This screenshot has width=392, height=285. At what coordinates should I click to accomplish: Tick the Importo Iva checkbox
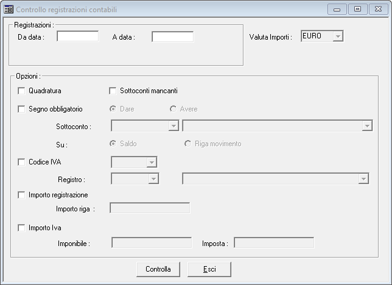tap(21, 228)
